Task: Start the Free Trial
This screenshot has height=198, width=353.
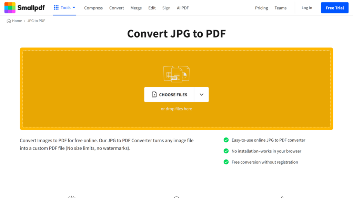Action: [335, 8]
